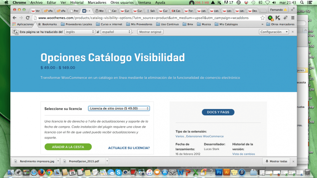Open the Proveedores Locales bookmark folder
The height and width of the screenshot is (178, 317).
pos(76,24)
